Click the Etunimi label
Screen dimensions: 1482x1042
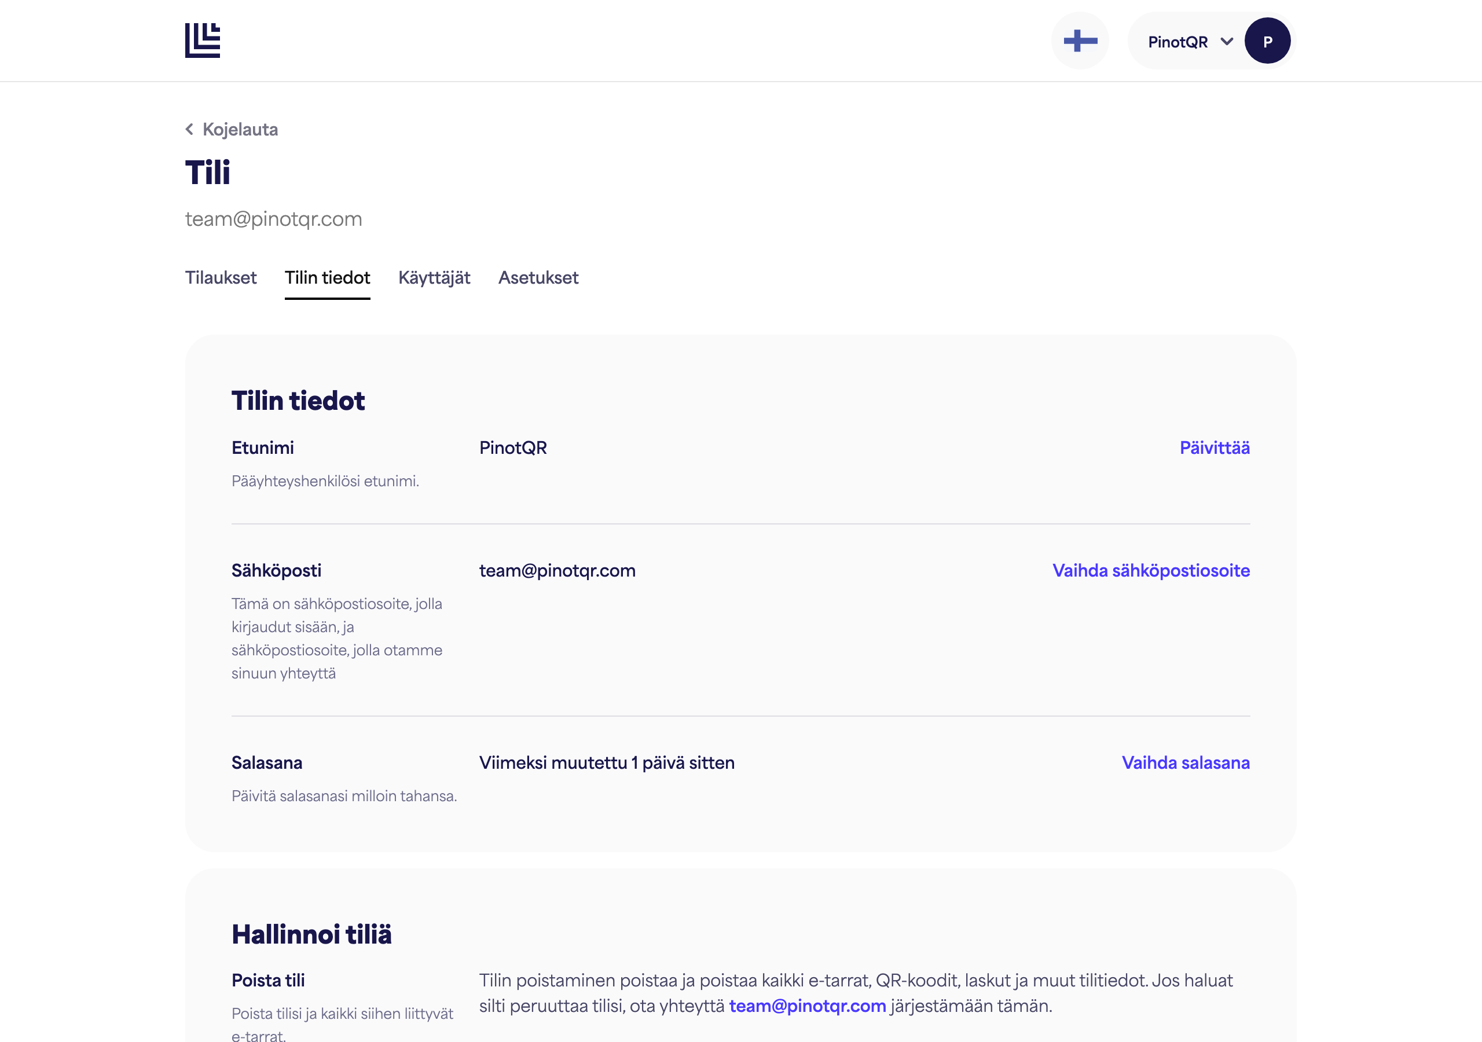pyautogui.click(x=262, y=447)
